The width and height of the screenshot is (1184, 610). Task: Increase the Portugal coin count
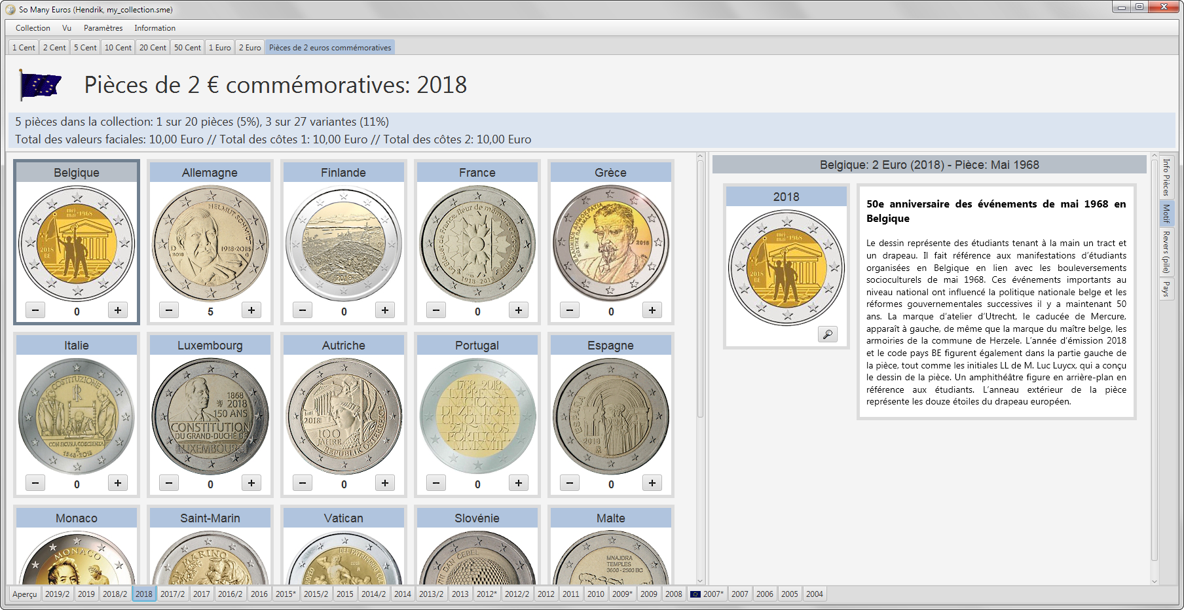click(x=519, y=483)
